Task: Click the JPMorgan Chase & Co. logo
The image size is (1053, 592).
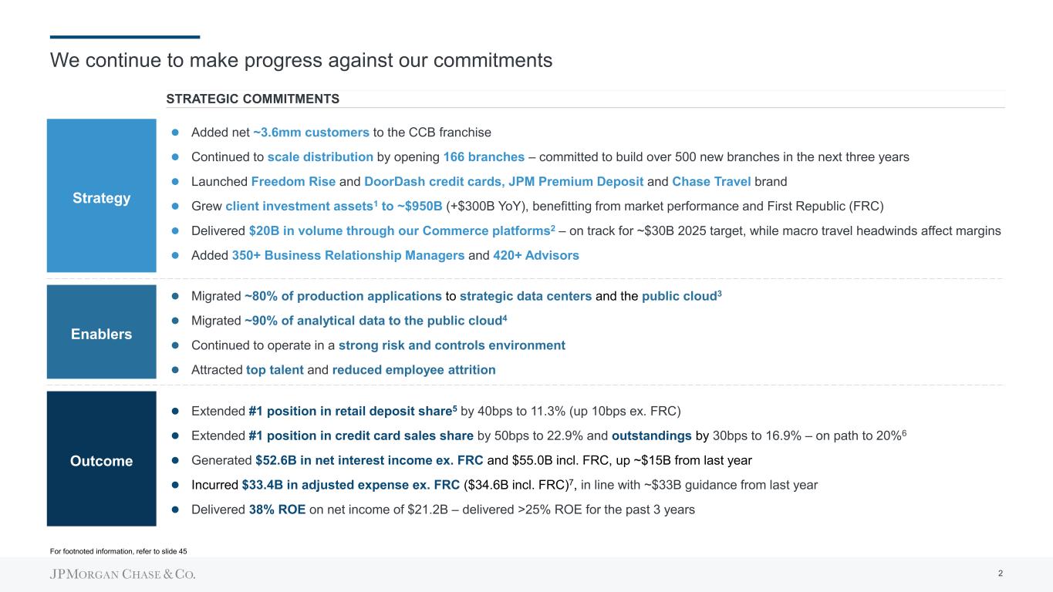Action: point(123,574)
